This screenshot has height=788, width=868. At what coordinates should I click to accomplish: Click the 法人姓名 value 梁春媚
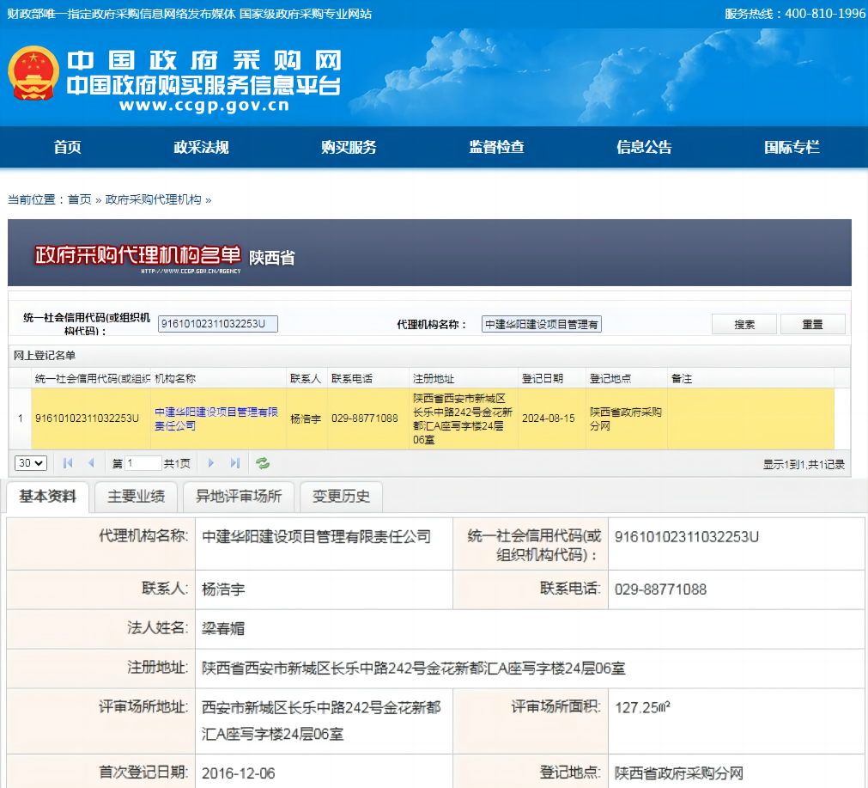point(223,628)
